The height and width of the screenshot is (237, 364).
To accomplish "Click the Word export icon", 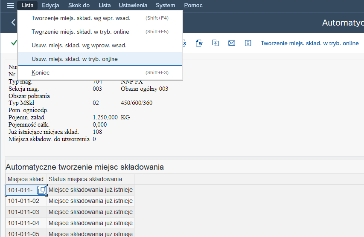I will [x=199, y=43].
